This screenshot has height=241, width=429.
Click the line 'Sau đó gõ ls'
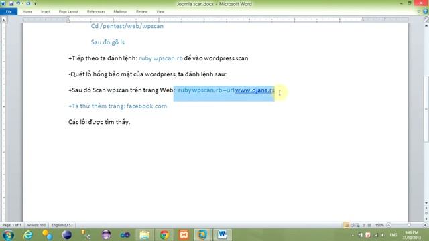[108, 42]
